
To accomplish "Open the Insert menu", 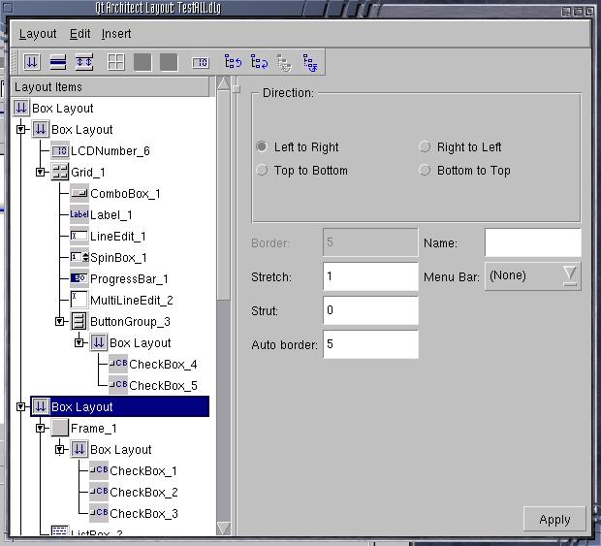I will point(116,34).
